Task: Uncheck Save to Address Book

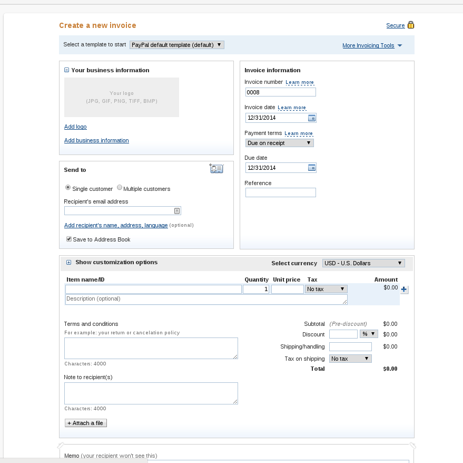Action: (x=69, y=239)
